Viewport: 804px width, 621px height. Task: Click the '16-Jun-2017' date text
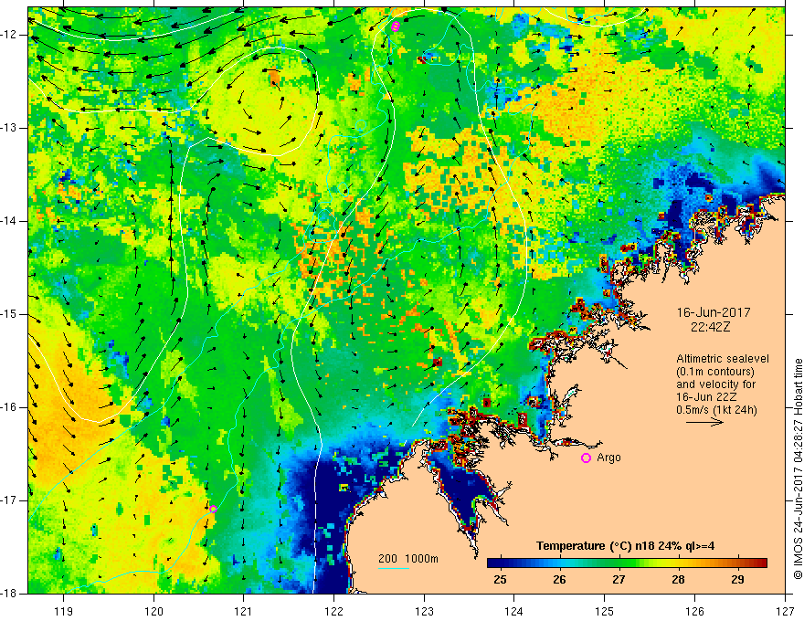pyautogui.click(x=714, y=312)
